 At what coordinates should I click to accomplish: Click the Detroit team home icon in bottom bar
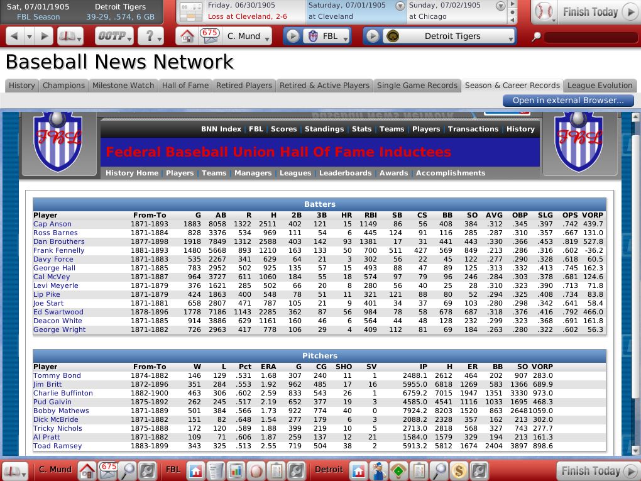358,470
